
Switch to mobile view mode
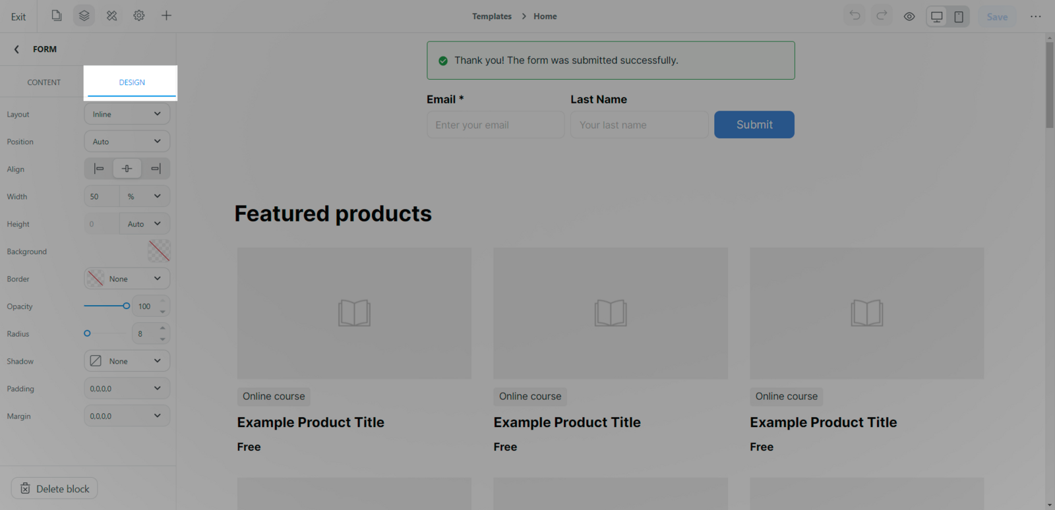[x=959, y=16]
